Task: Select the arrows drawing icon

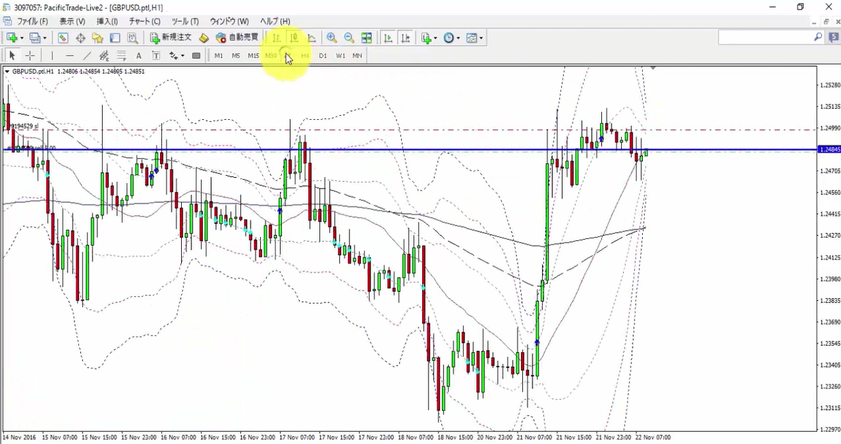Action: point(174,56)
